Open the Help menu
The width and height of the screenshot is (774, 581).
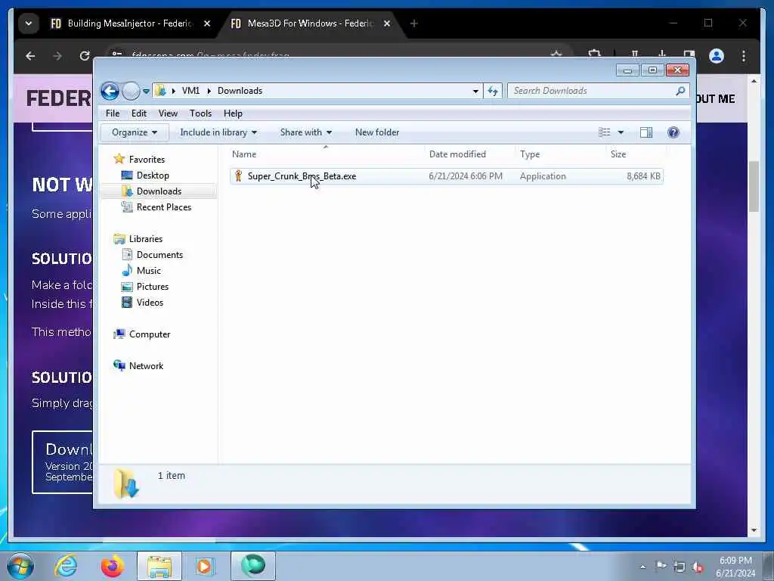click(233, 113)
